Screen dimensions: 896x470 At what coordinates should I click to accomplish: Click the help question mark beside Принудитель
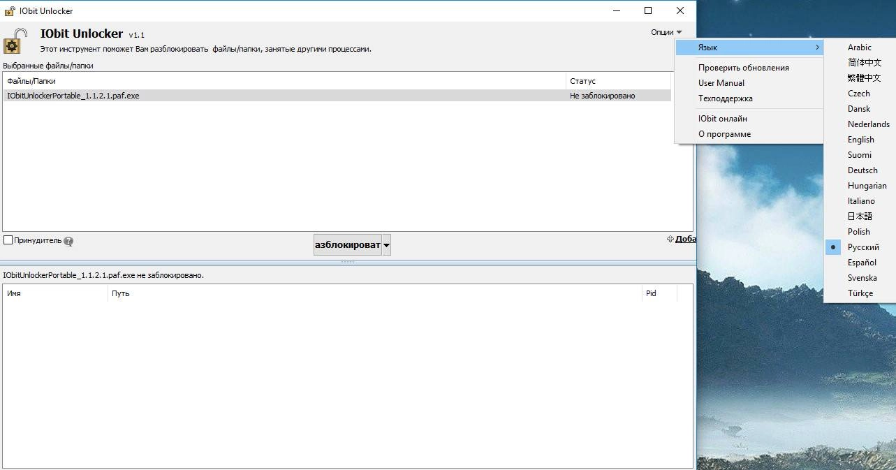point(68,242)
